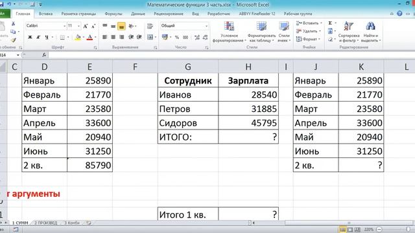This screenshot has width=415, height=233.
Task: Click the Fill down icon in editing group
Action: tap(330, 31)
